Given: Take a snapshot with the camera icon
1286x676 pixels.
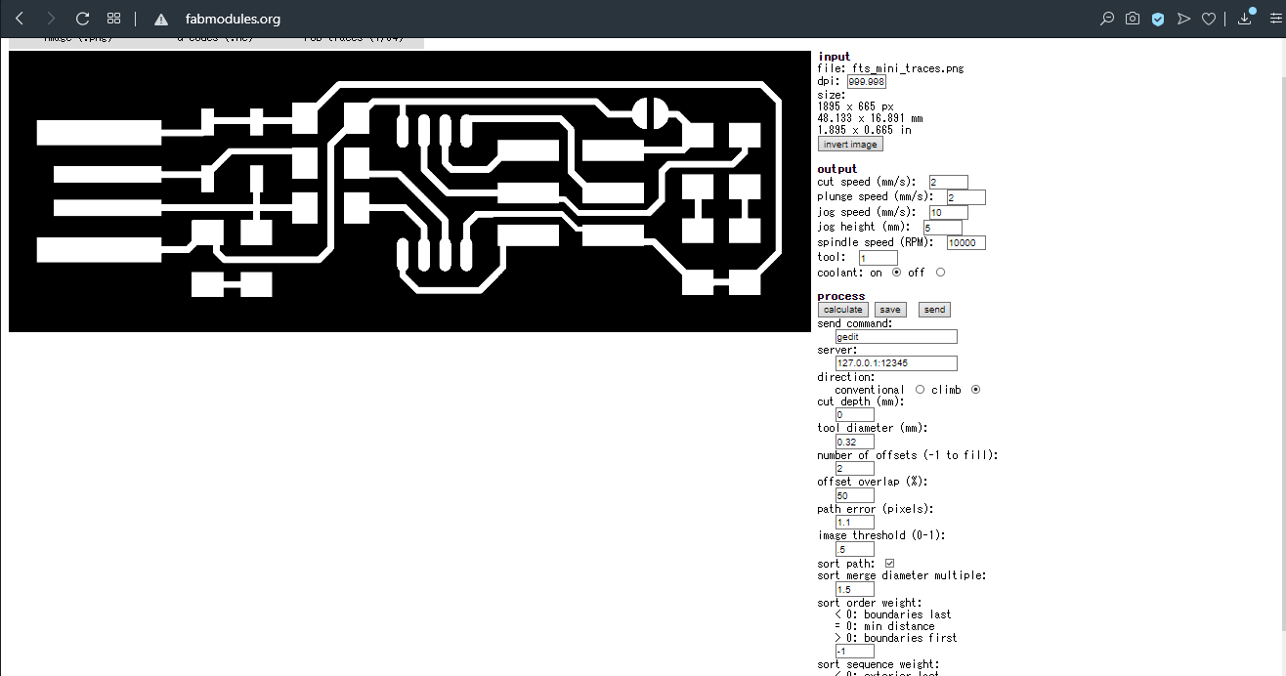Looking at the screenshot, I should click(x=1133, y=19).
